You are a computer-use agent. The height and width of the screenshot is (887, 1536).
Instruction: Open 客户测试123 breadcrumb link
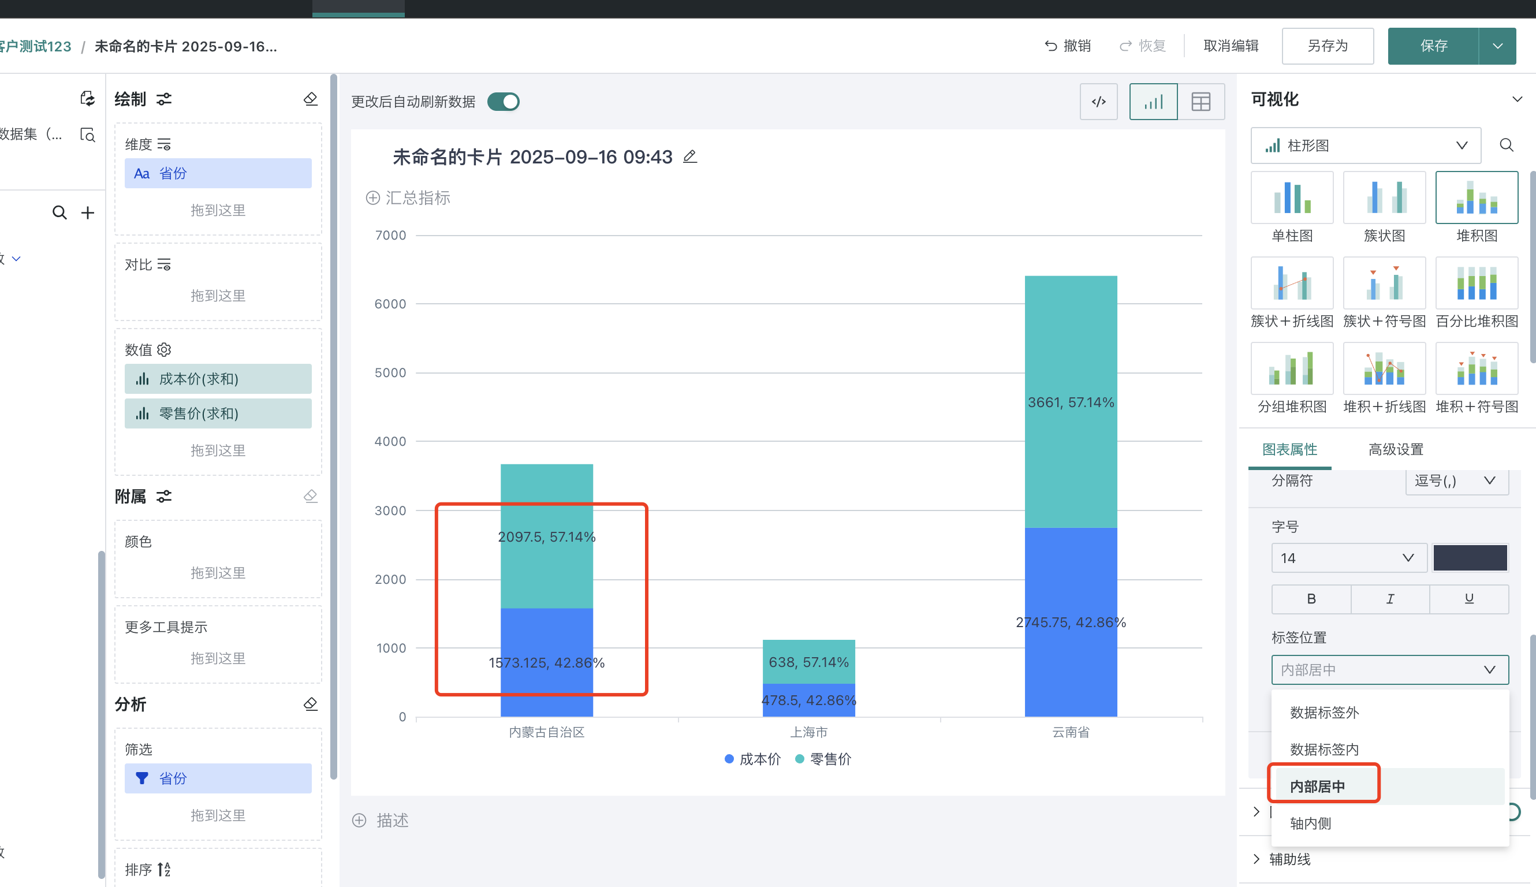[35, 46]
